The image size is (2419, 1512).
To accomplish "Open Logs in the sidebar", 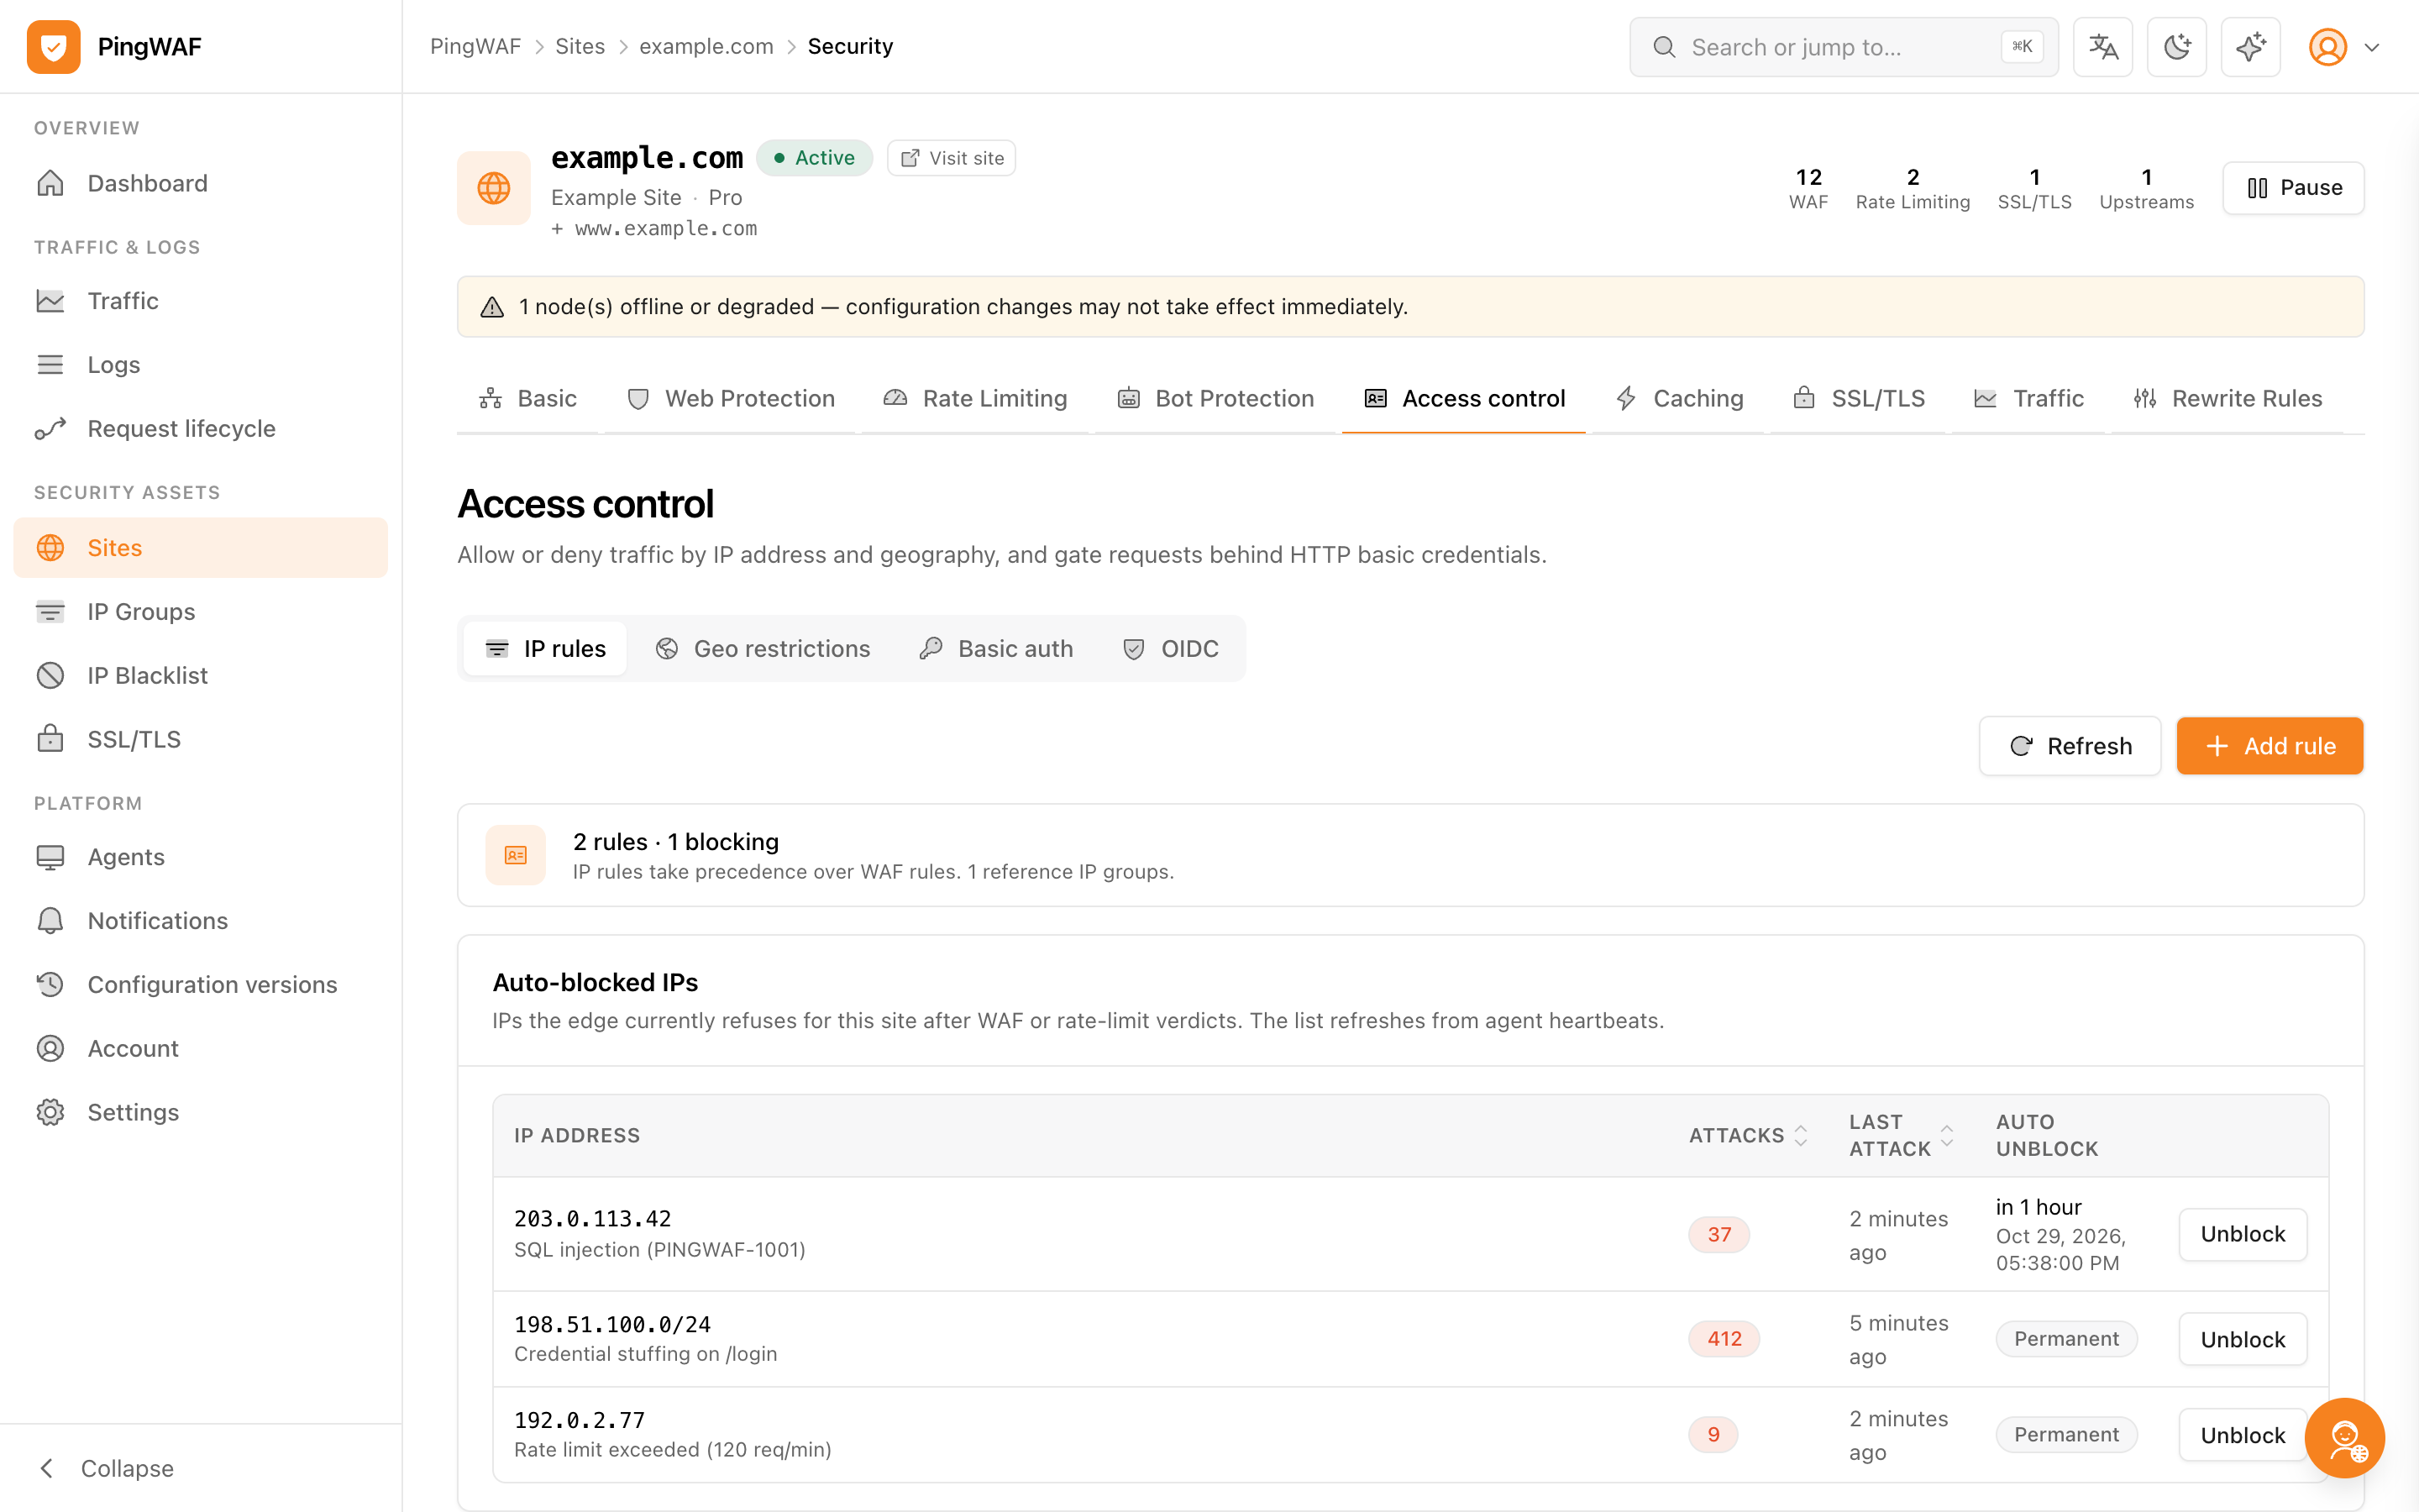I will click(x=201, y=365).
